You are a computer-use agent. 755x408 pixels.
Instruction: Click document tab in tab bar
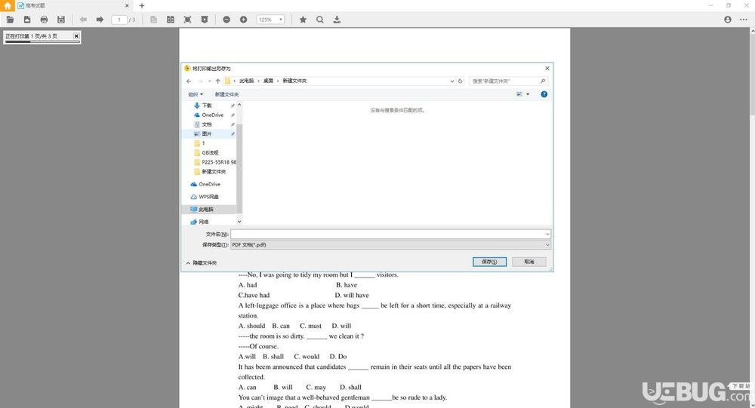[72, 6]
